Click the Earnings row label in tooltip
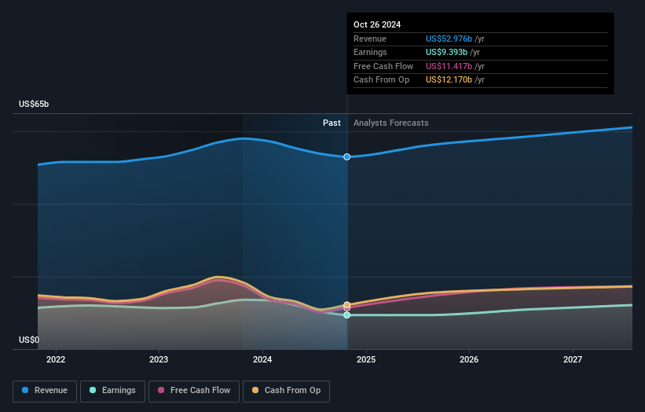The width and height of the screenshot is (645, 412). pos(370,52)
